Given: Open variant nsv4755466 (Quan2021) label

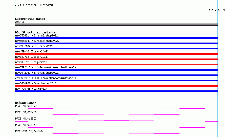Looking at the screenshot, I should coord(31,89).
